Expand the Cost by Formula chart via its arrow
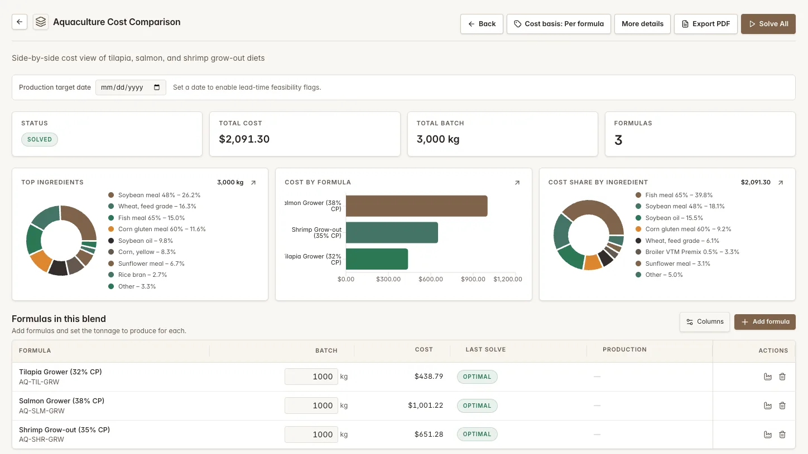This screenshot has height=454, width=808. tap(517, 183)
